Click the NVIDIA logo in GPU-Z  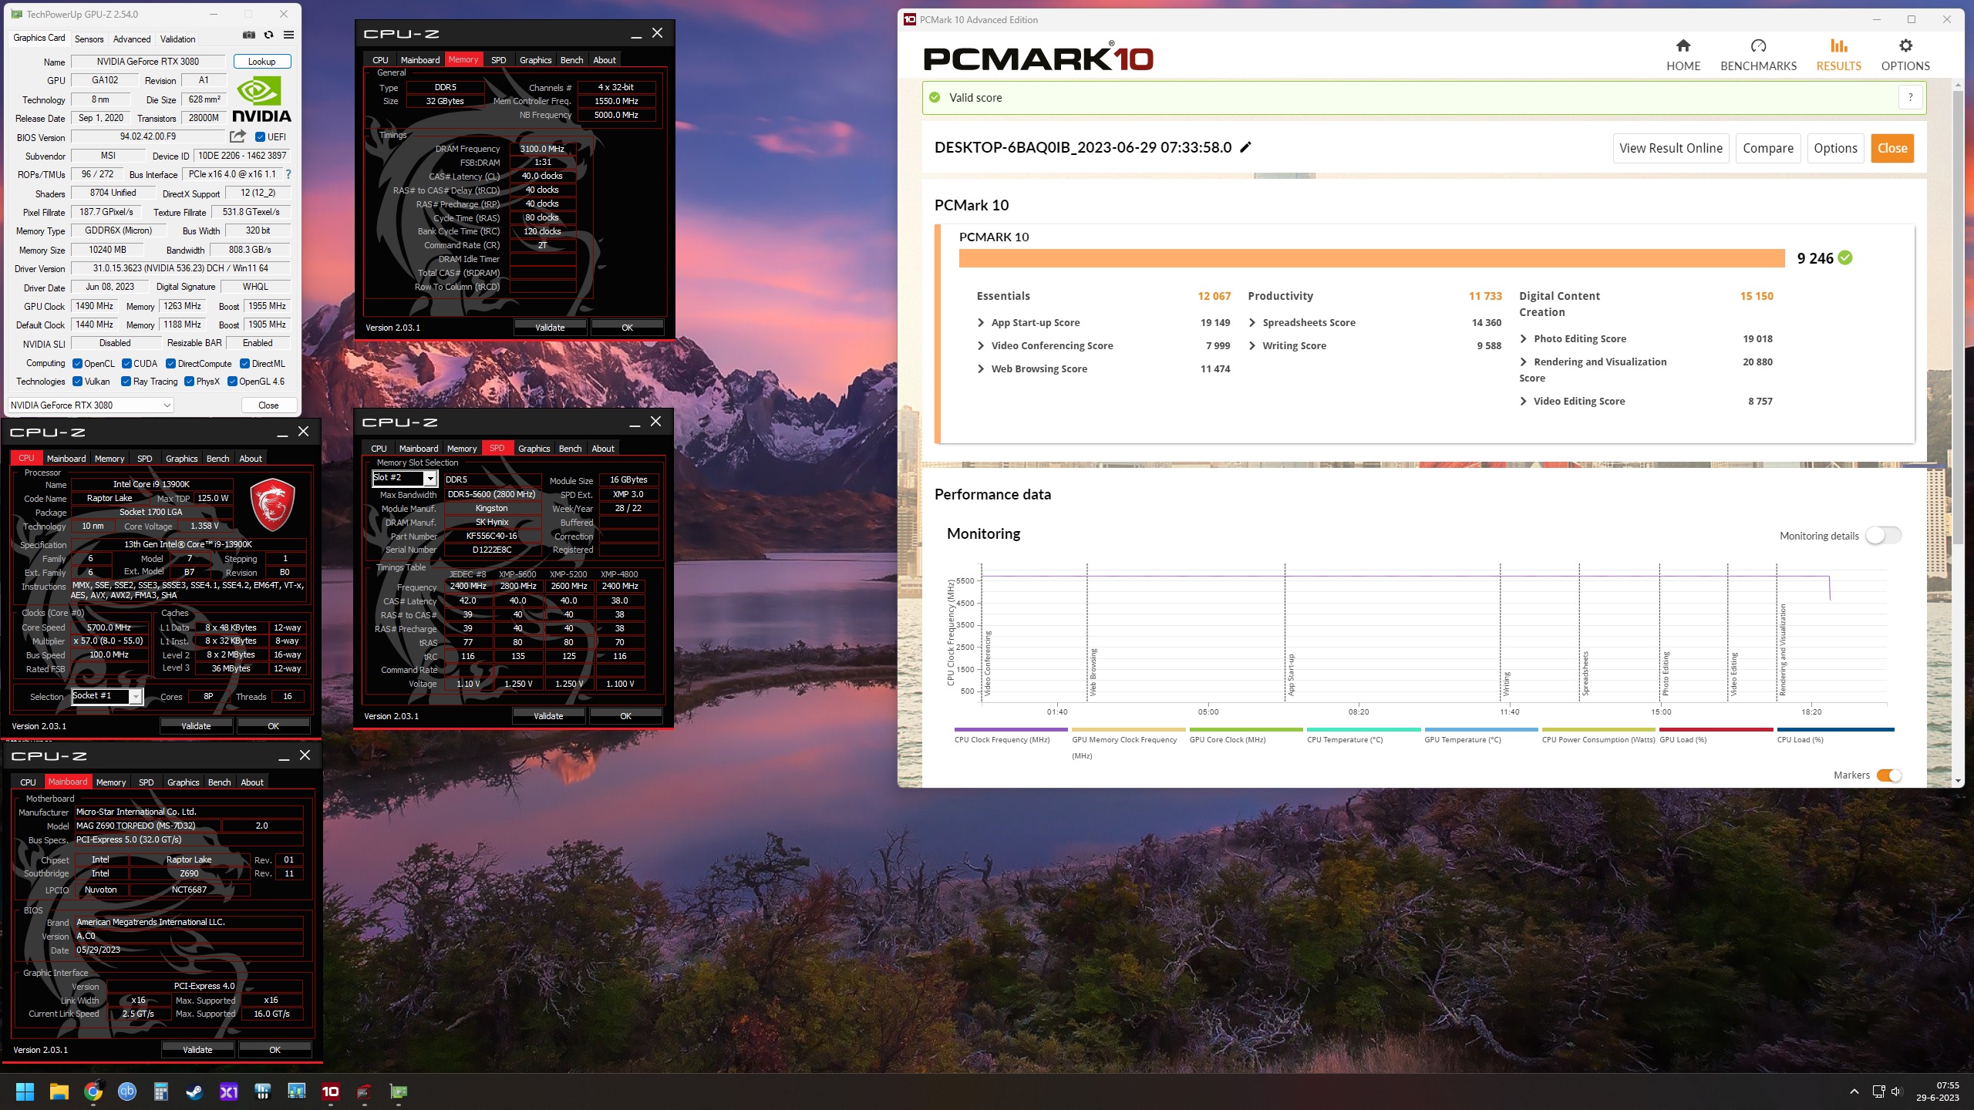[x=261, y=99]
